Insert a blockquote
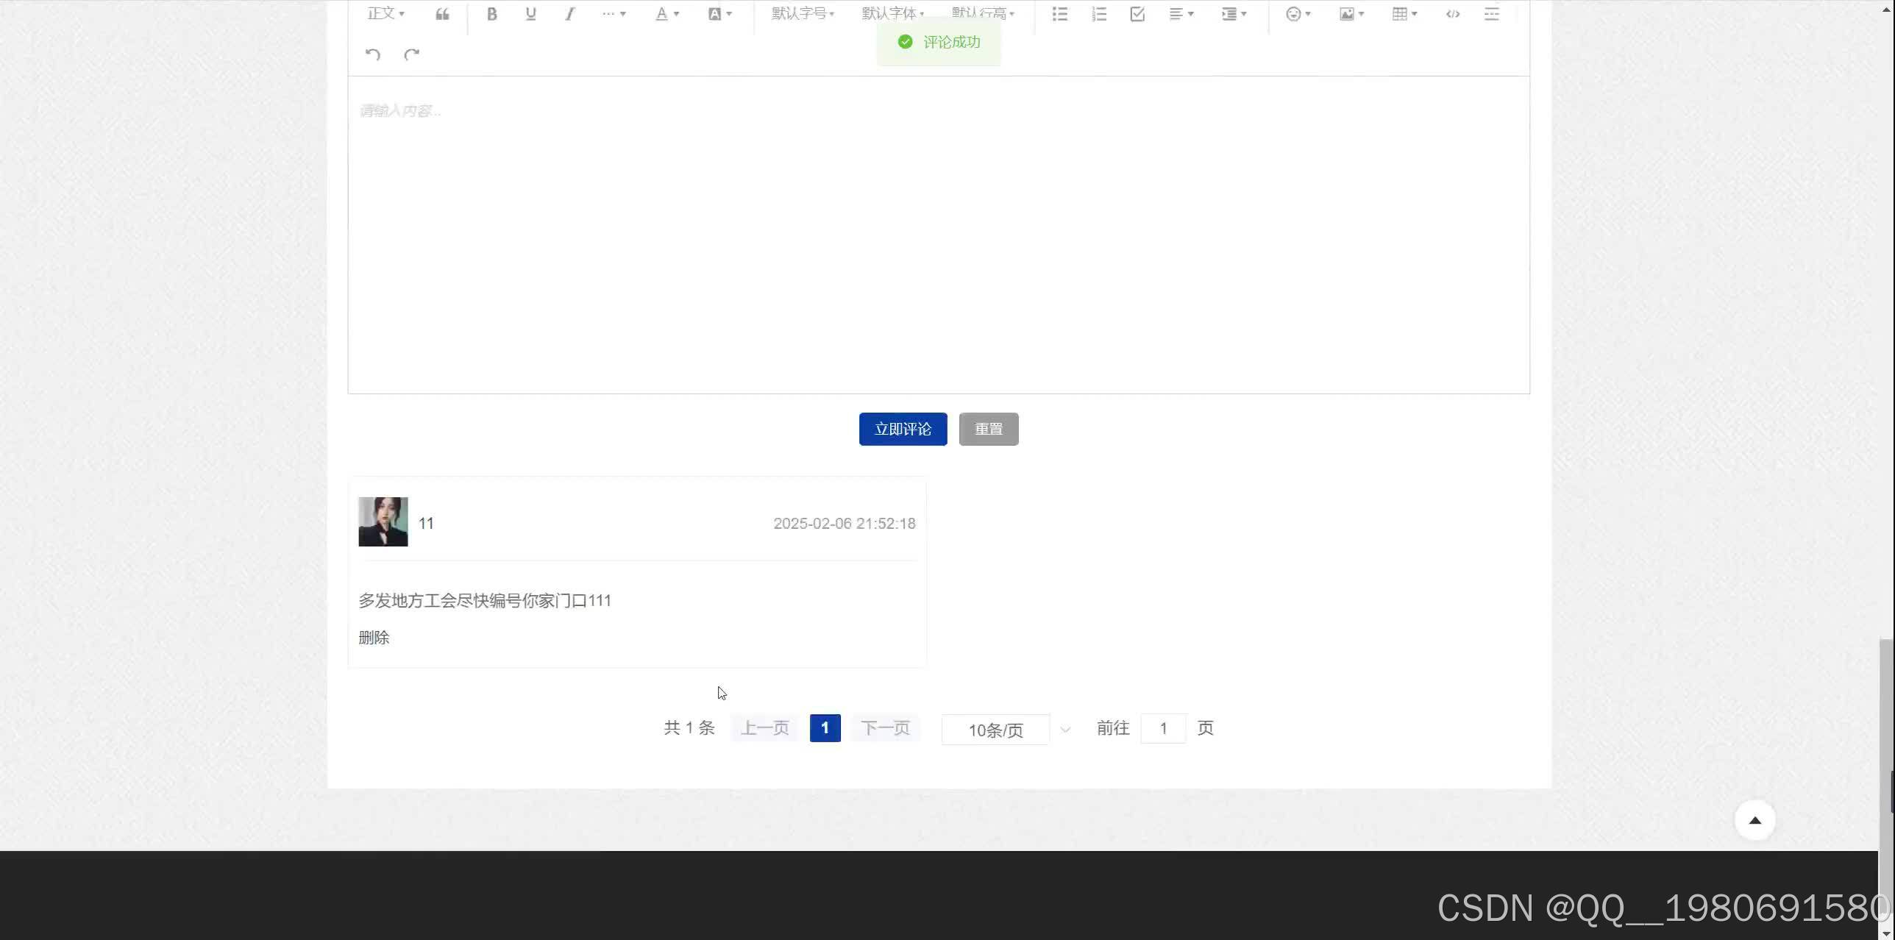The width and height of the screenshot is (1895, 940). coord(442,14)
